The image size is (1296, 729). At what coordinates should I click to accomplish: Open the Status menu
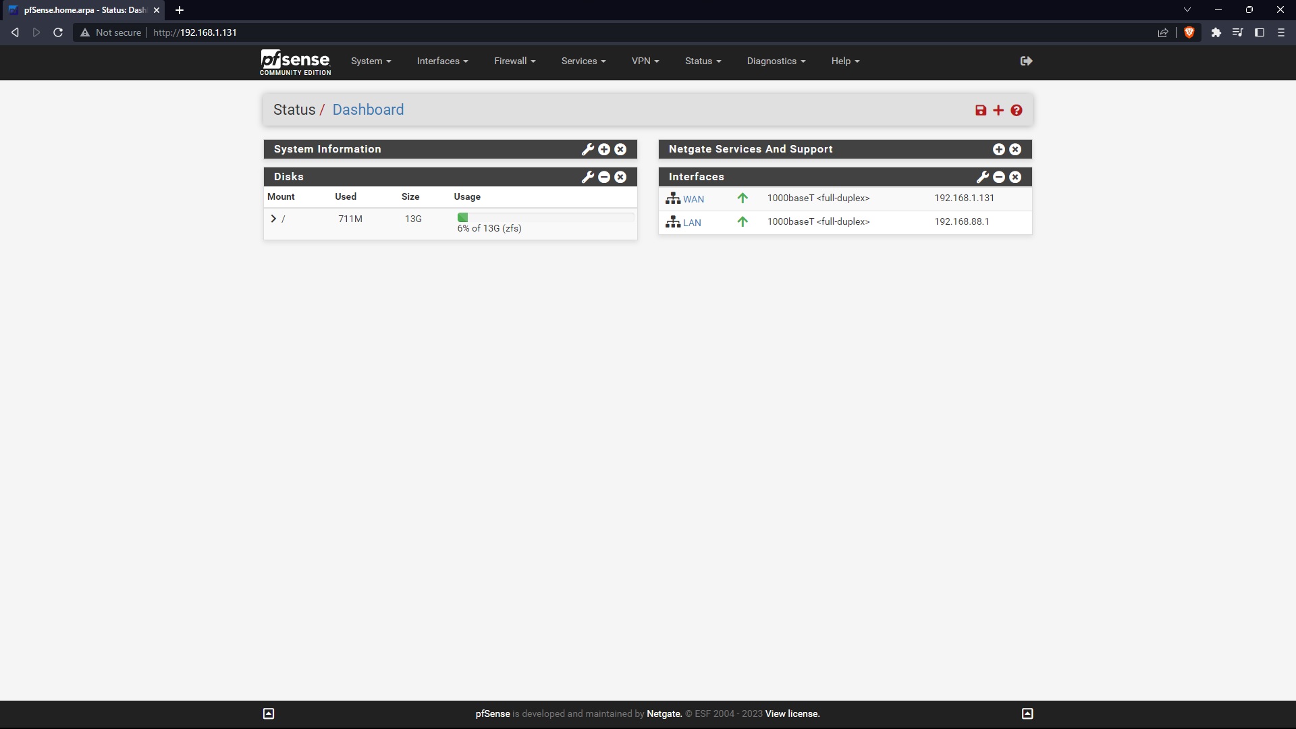(703, 61)
